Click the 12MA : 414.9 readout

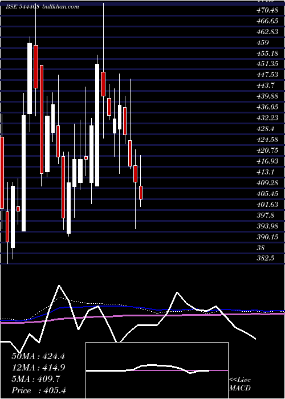(38, 367)
